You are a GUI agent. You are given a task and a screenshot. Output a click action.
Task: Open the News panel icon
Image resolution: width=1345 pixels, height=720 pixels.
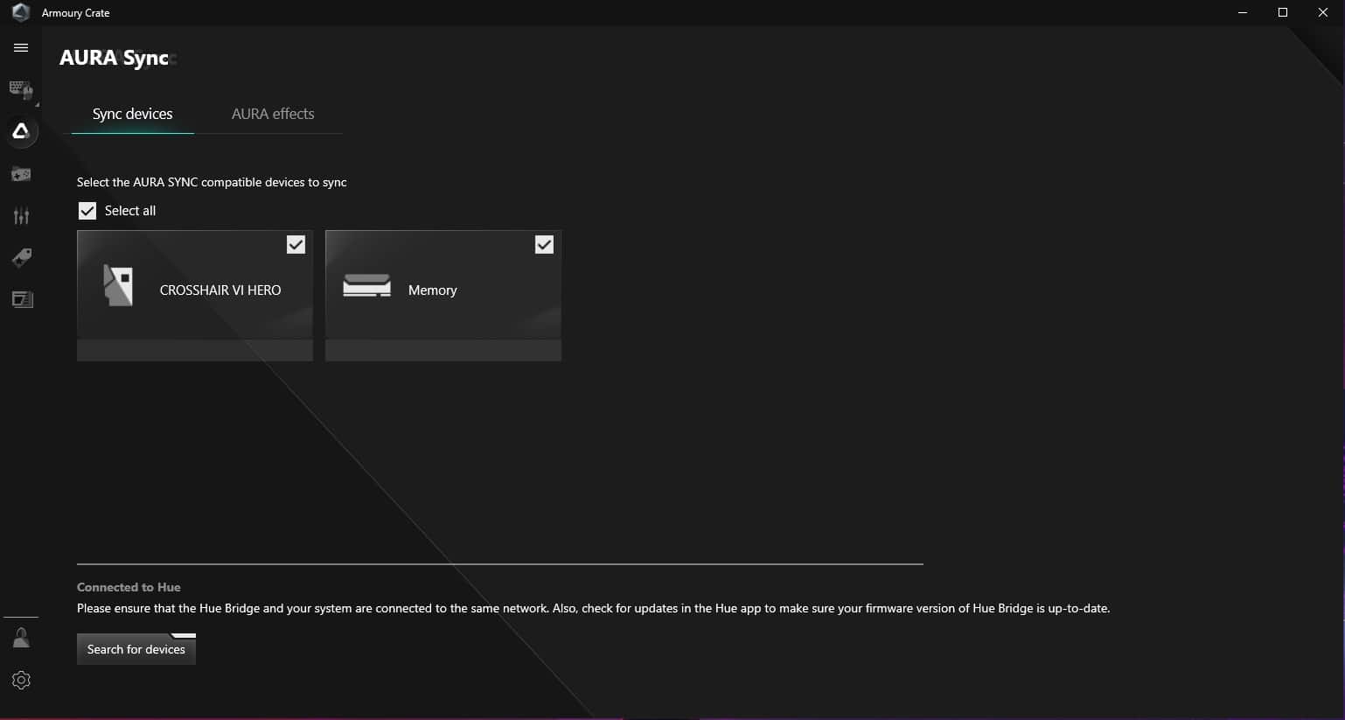point(22,299)
